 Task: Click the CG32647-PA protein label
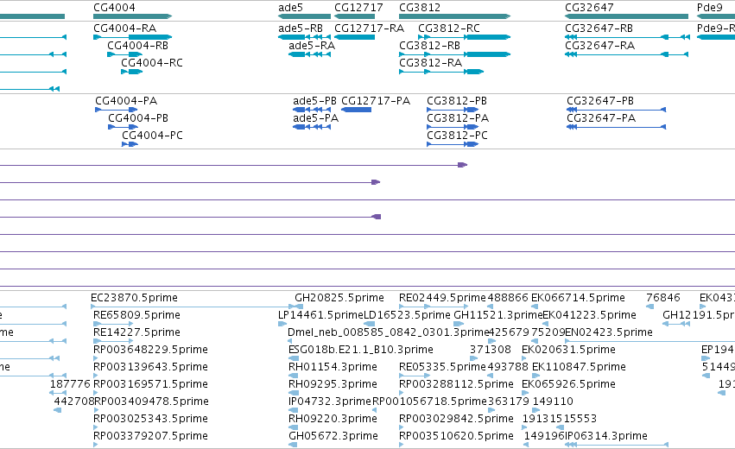pyautogui.click(x=601, y=118)
